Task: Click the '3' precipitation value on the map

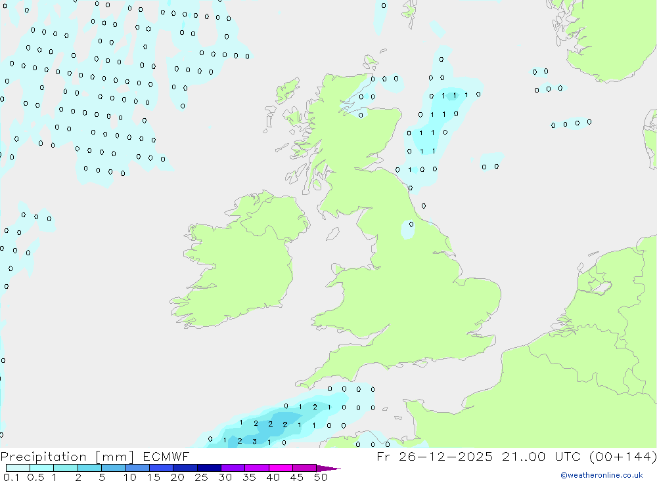Action: pos(254,442)
